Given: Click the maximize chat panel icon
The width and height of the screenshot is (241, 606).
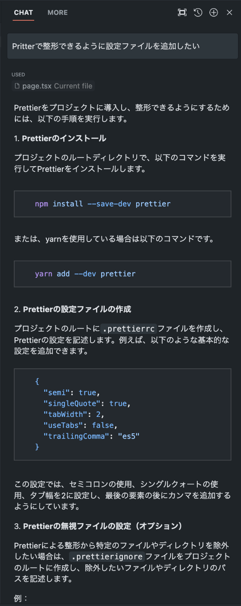Looking at the screenshot, I should (182, 13).
